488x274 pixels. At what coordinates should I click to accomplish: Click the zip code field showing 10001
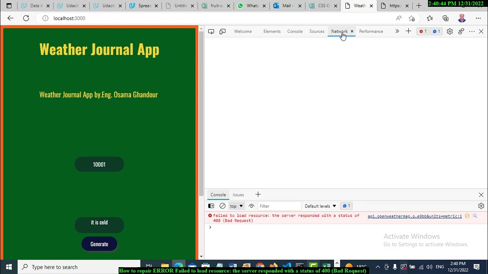point(99,164)
